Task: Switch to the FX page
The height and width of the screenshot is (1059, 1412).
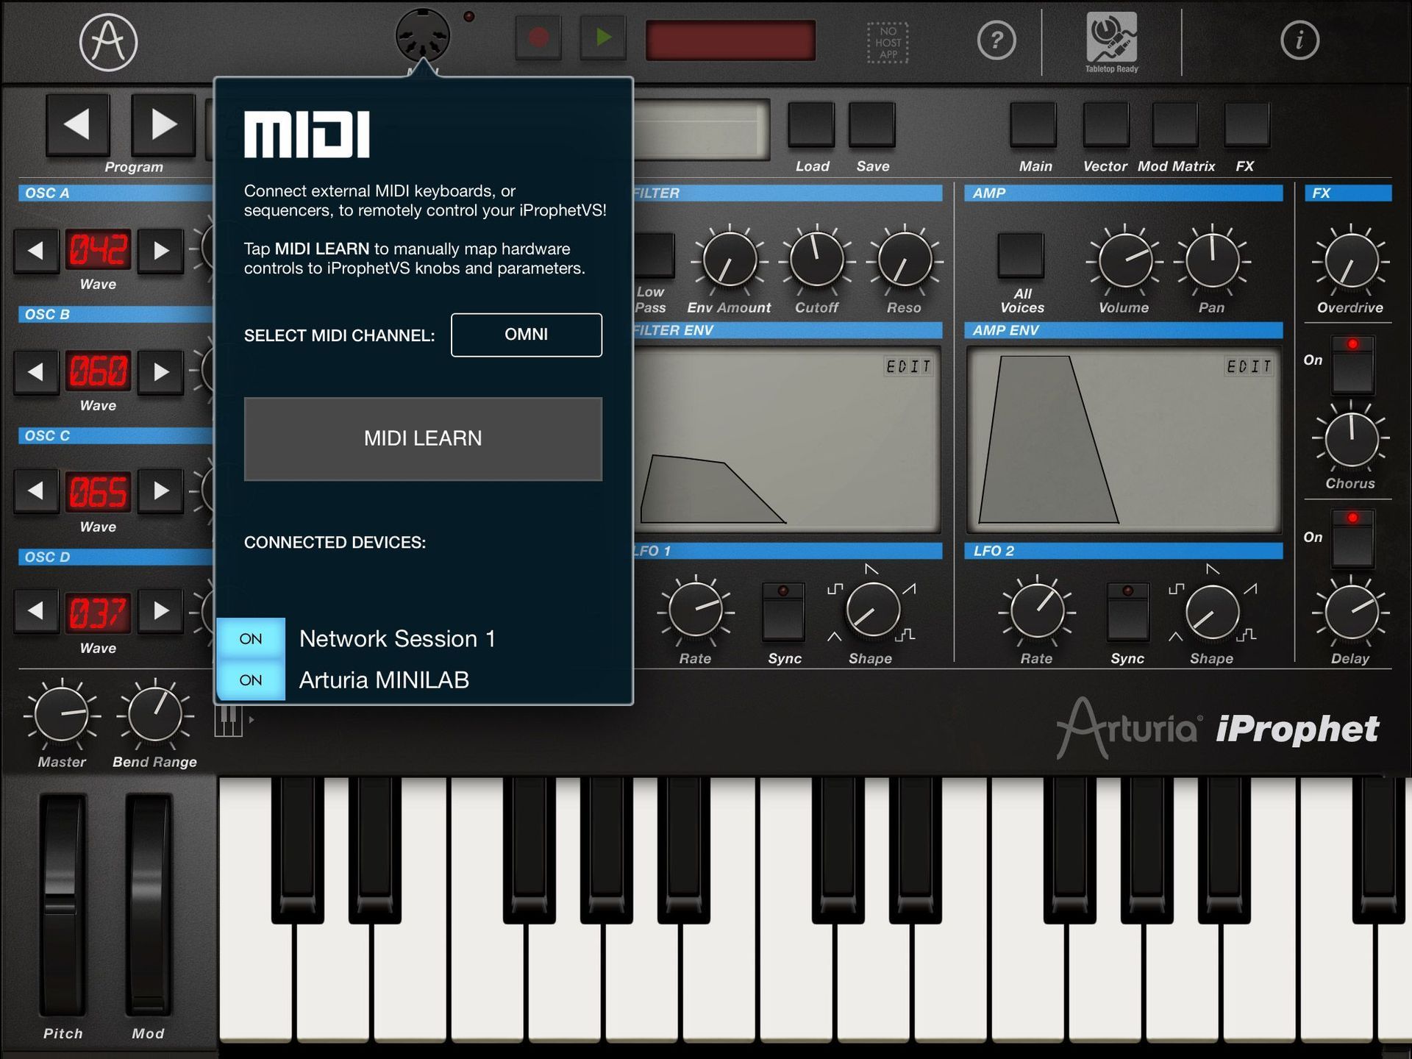Action: click(x=1247, y=125)
